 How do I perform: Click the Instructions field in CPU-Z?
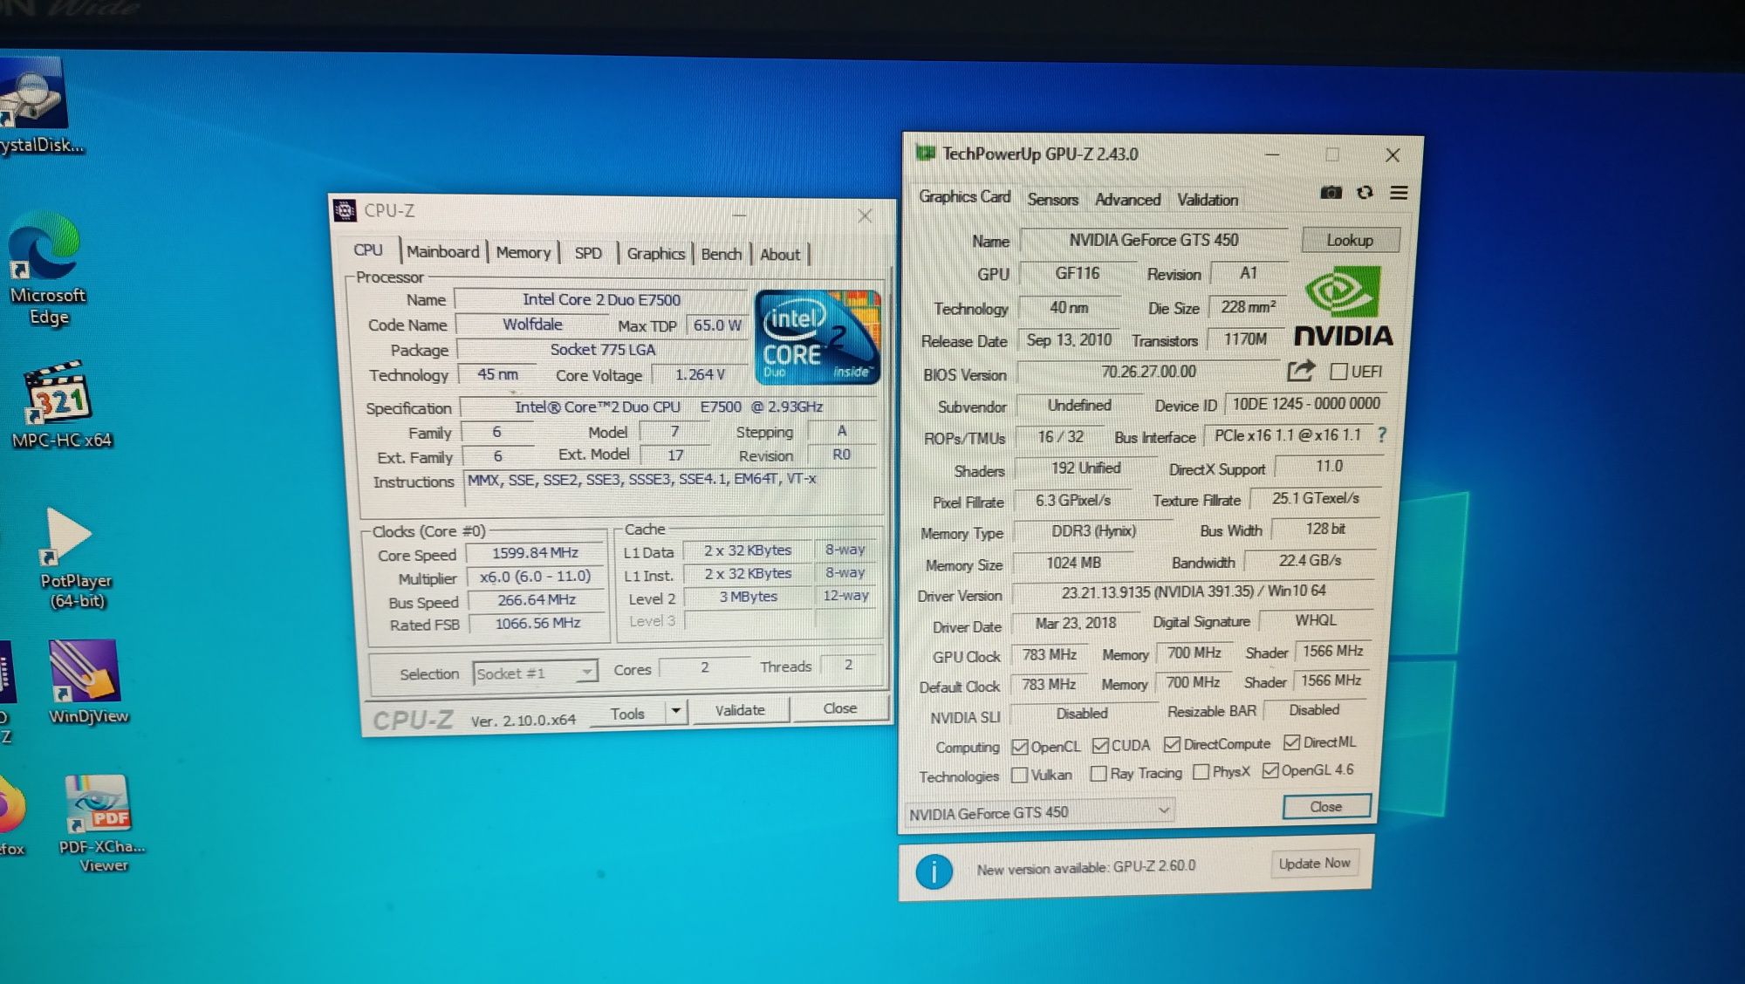point(668,488)
